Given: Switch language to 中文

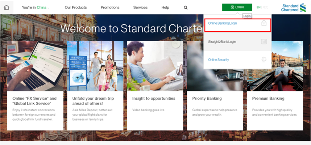Looking at the screenshot, I should (265, 7).
